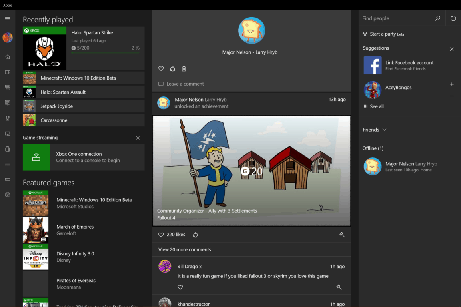
Task: Open Major Nelson in the Offline friends list
Action: [x=409, y=167]
